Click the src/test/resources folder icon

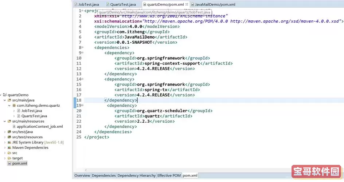click(9, 137)
